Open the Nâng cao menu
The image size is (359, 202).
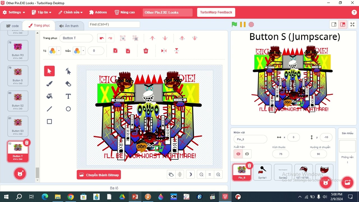(x=125, y=12)
